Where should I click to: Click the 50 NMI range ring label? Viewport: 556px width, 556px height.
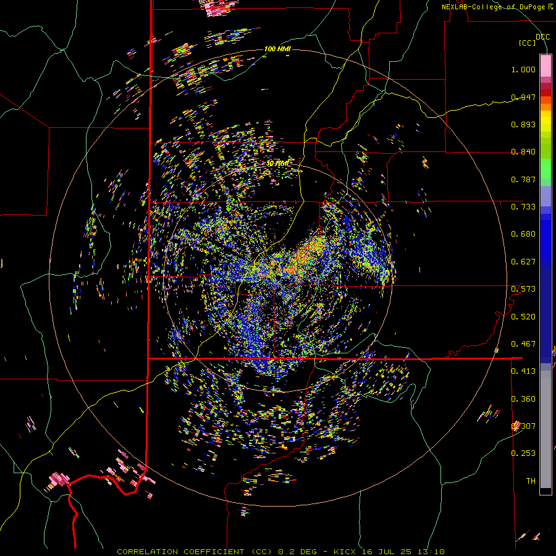(x=277, y=164)
